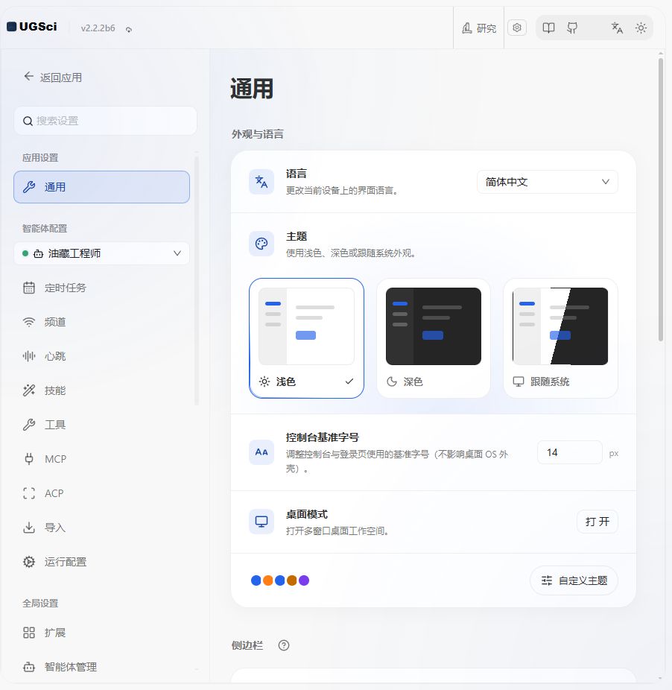Click the 搜索设置 search field
This screenshot has width=672, height=690.
click(105, 121)
